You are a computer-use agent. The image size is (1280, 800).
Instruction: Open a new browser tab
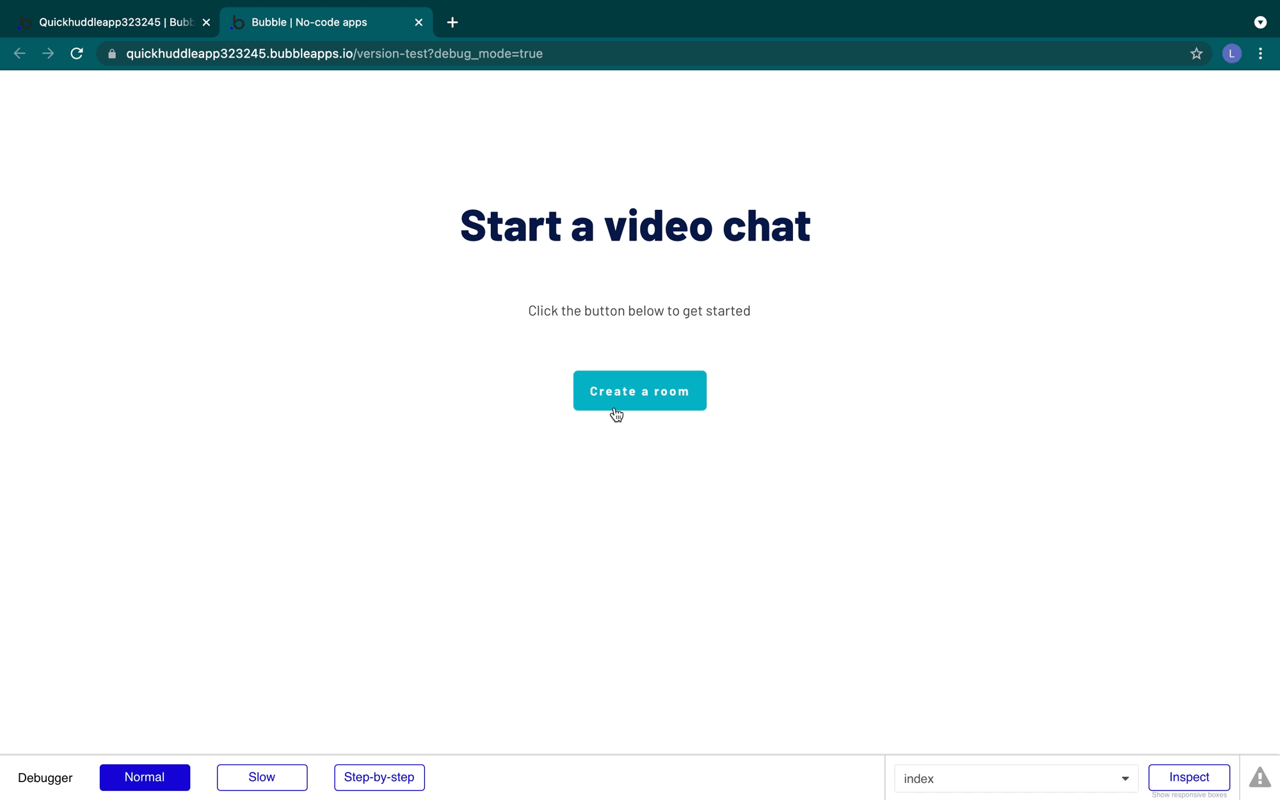(x=452, y=22)
